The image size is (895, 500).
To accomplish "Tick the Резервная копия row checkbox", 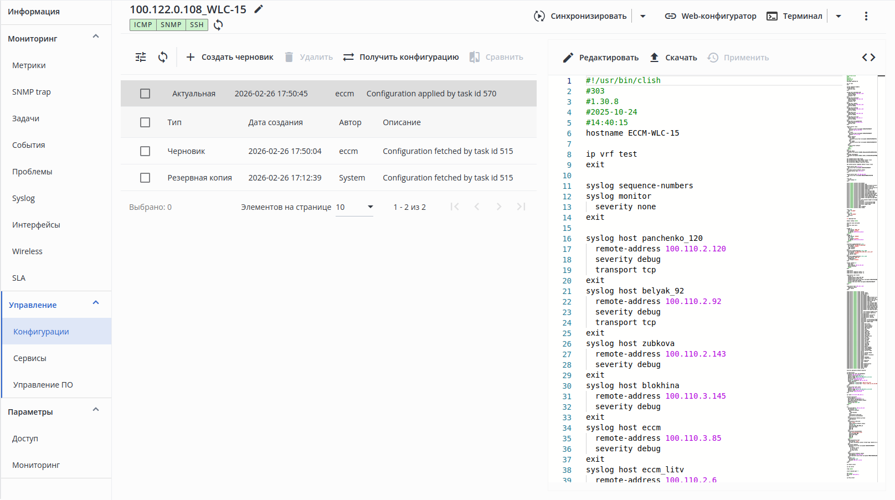I will (145, 178).
